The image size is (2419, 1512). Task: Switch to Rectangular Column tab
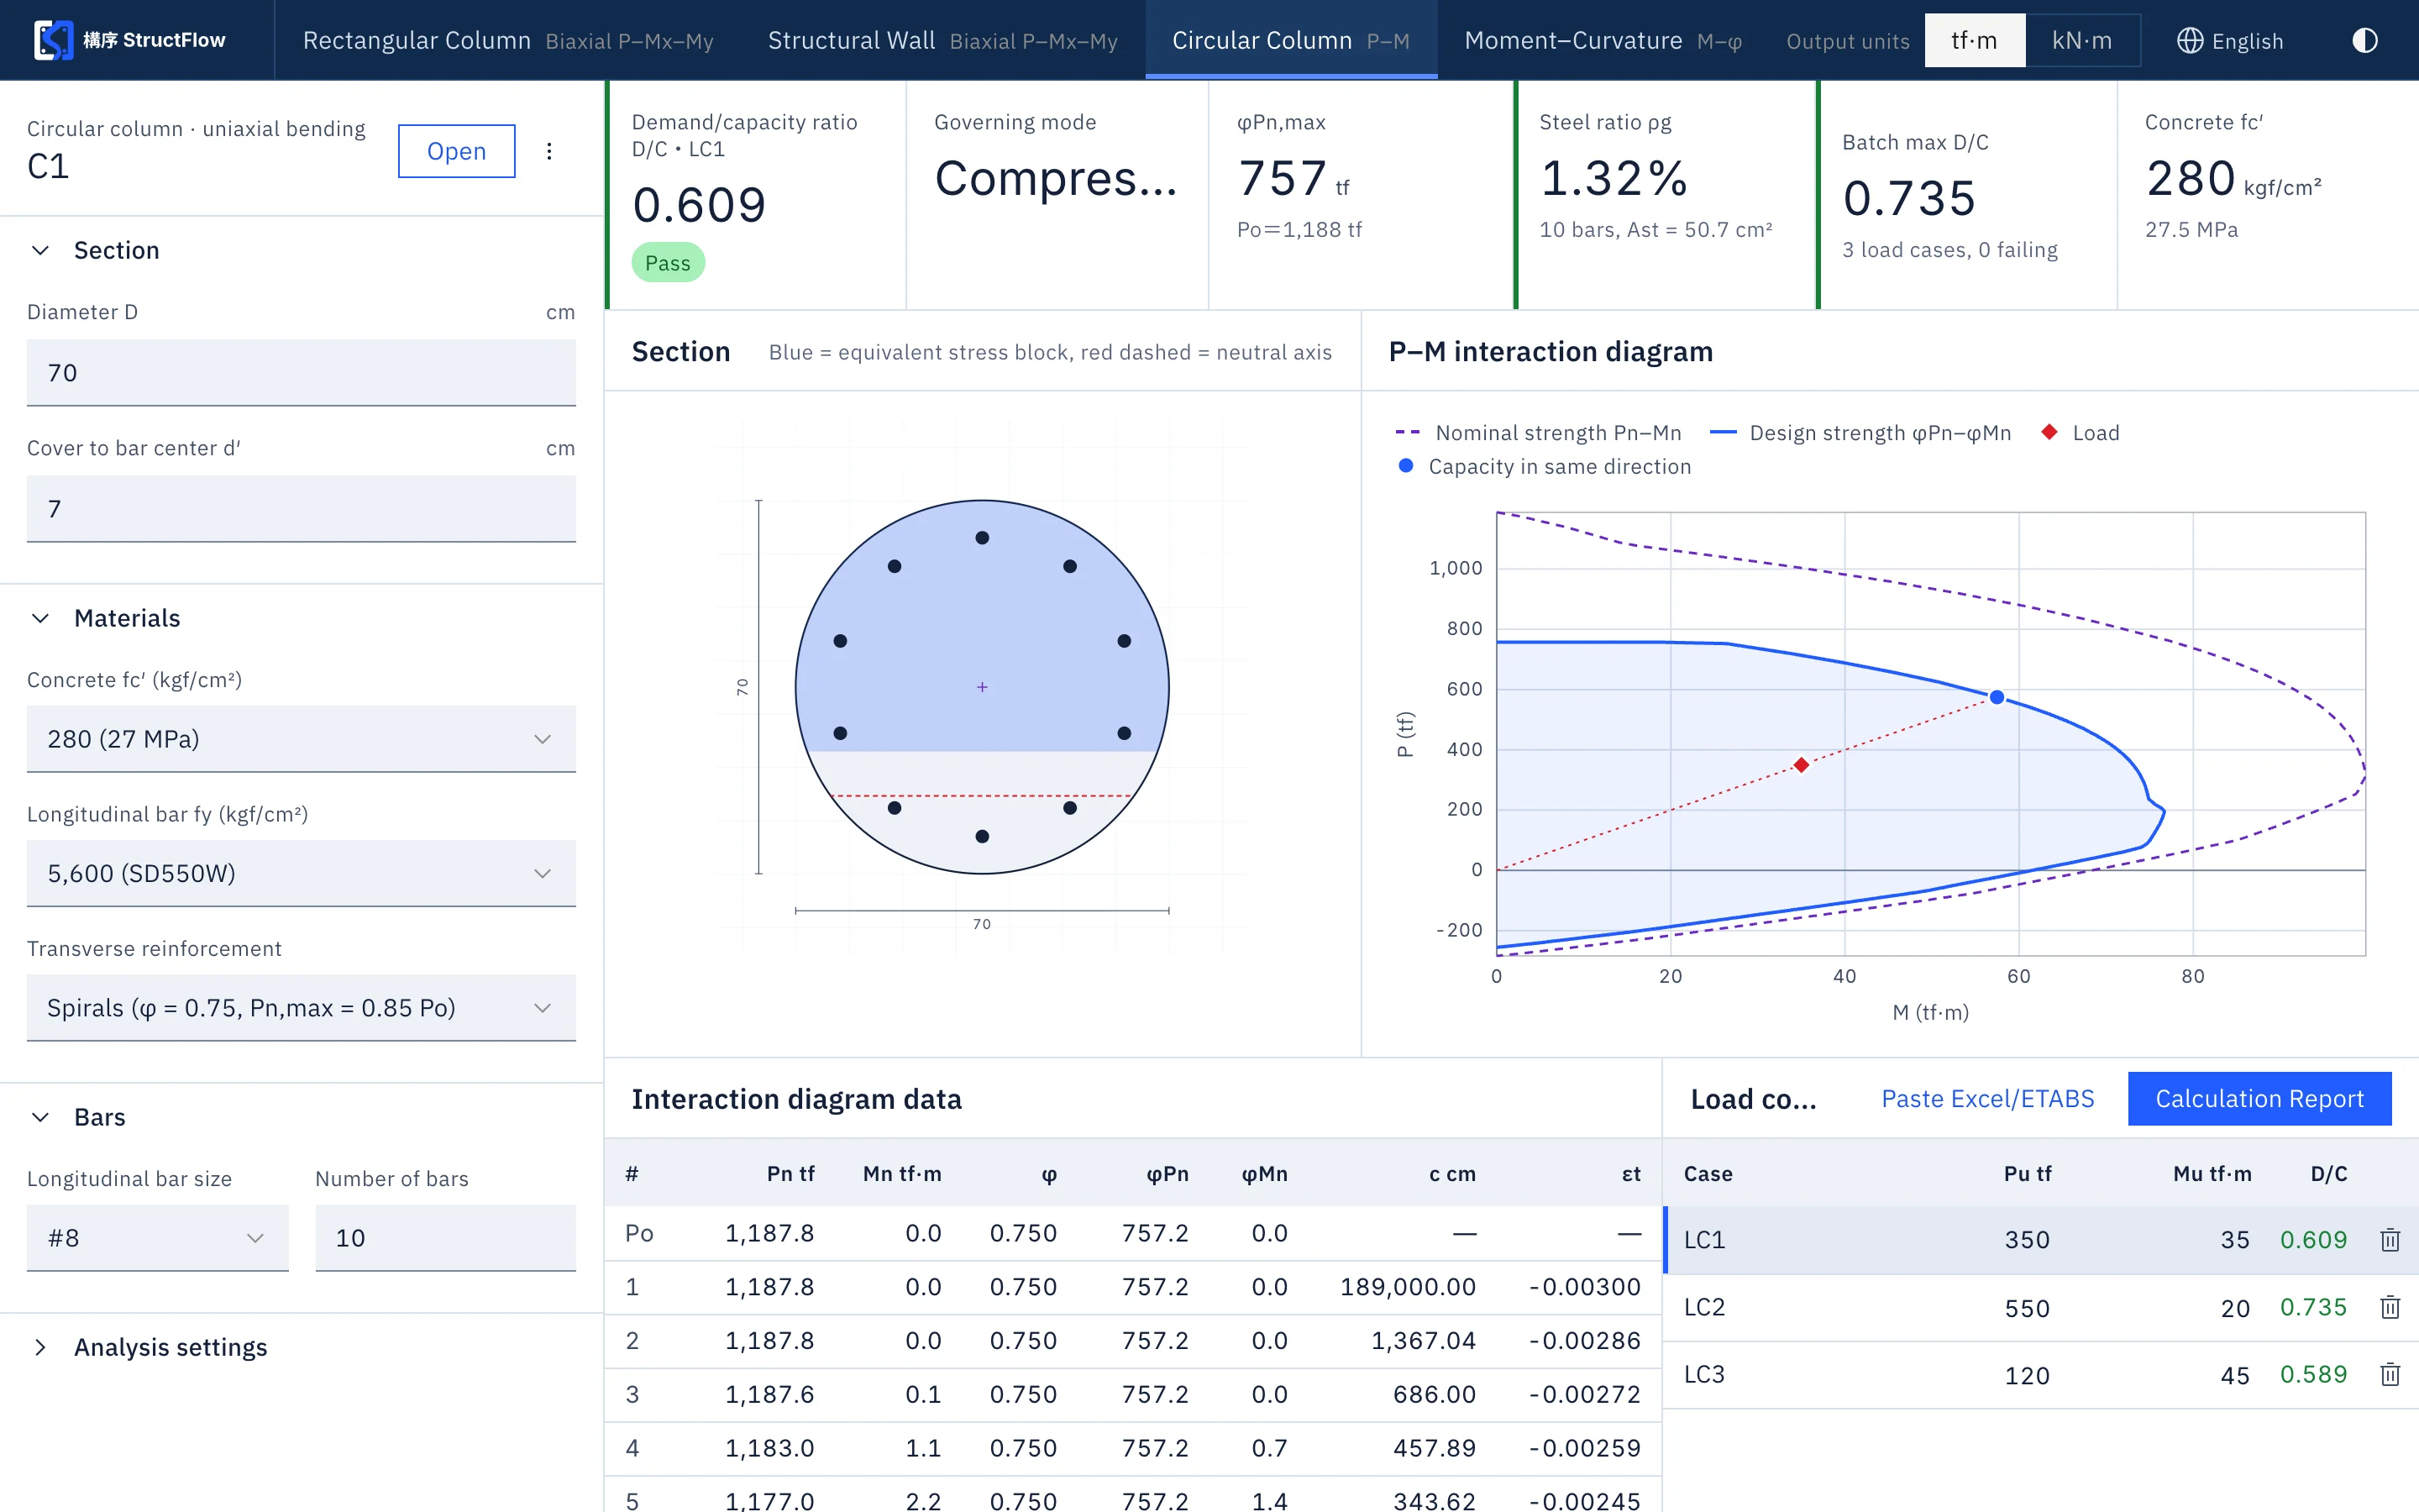pos(508,40)
